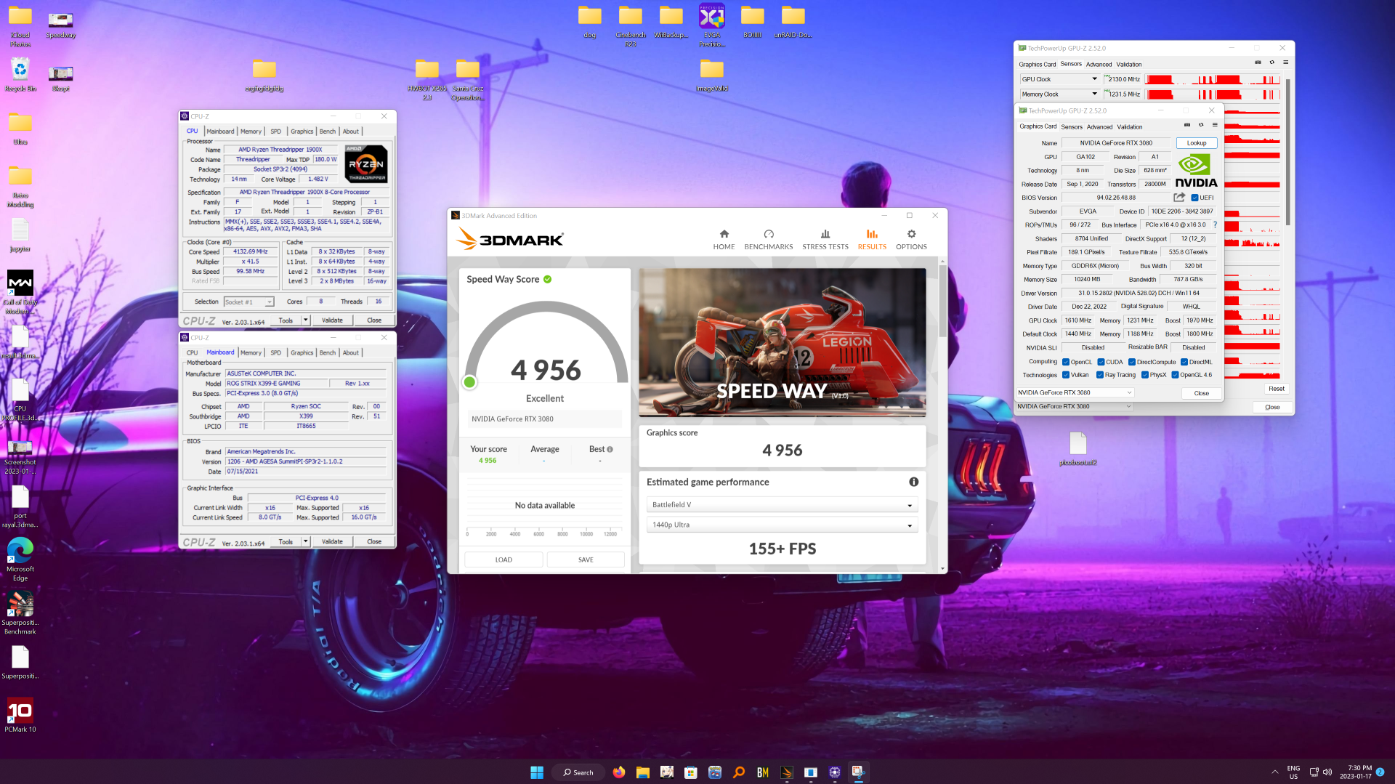
Task: Switch to SPD tab in lower CPU-Z window
Action: click(275, 352)
